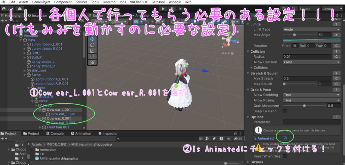The image size is (345, 165).
Task: Toggle scene lighting lightbulb icon
Action: [194, 22]
